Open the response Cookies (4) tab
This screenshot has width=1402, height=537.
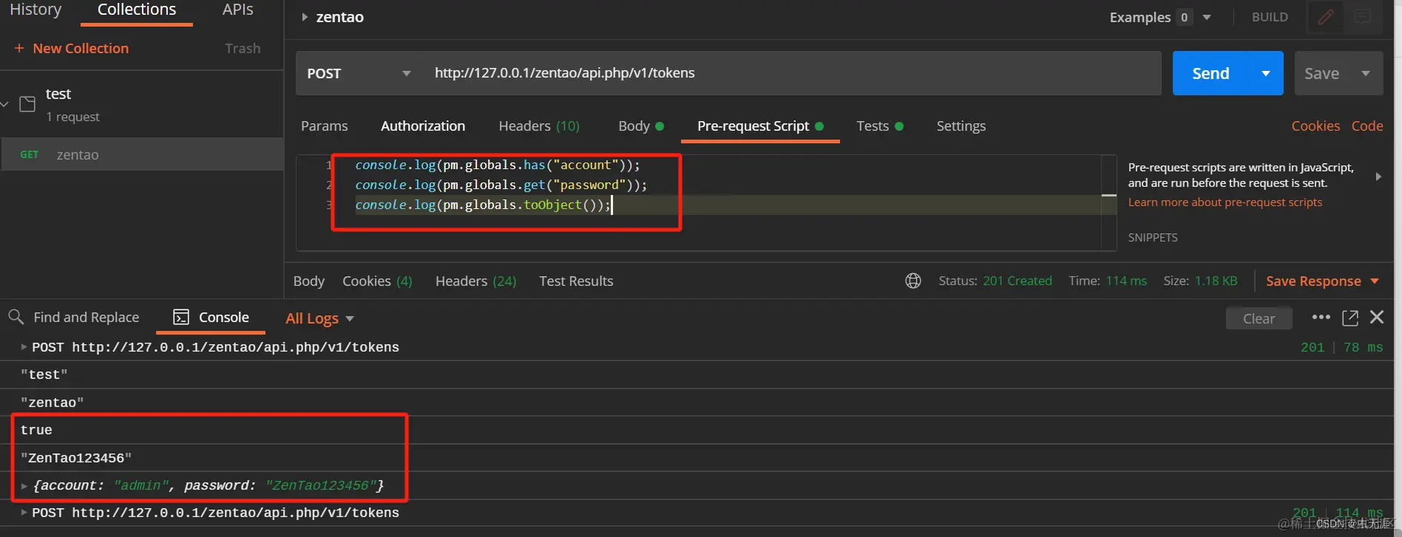377,281
